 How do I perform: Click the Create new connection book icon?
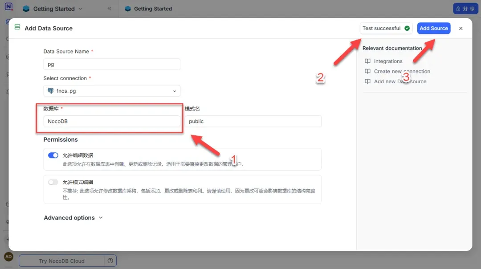(367, 71)
